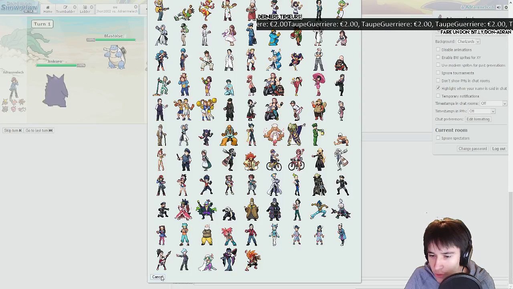Choose the crouching bald swimmer avatar
The height and width of the screenshot is (289, 513).
[341, 139]
